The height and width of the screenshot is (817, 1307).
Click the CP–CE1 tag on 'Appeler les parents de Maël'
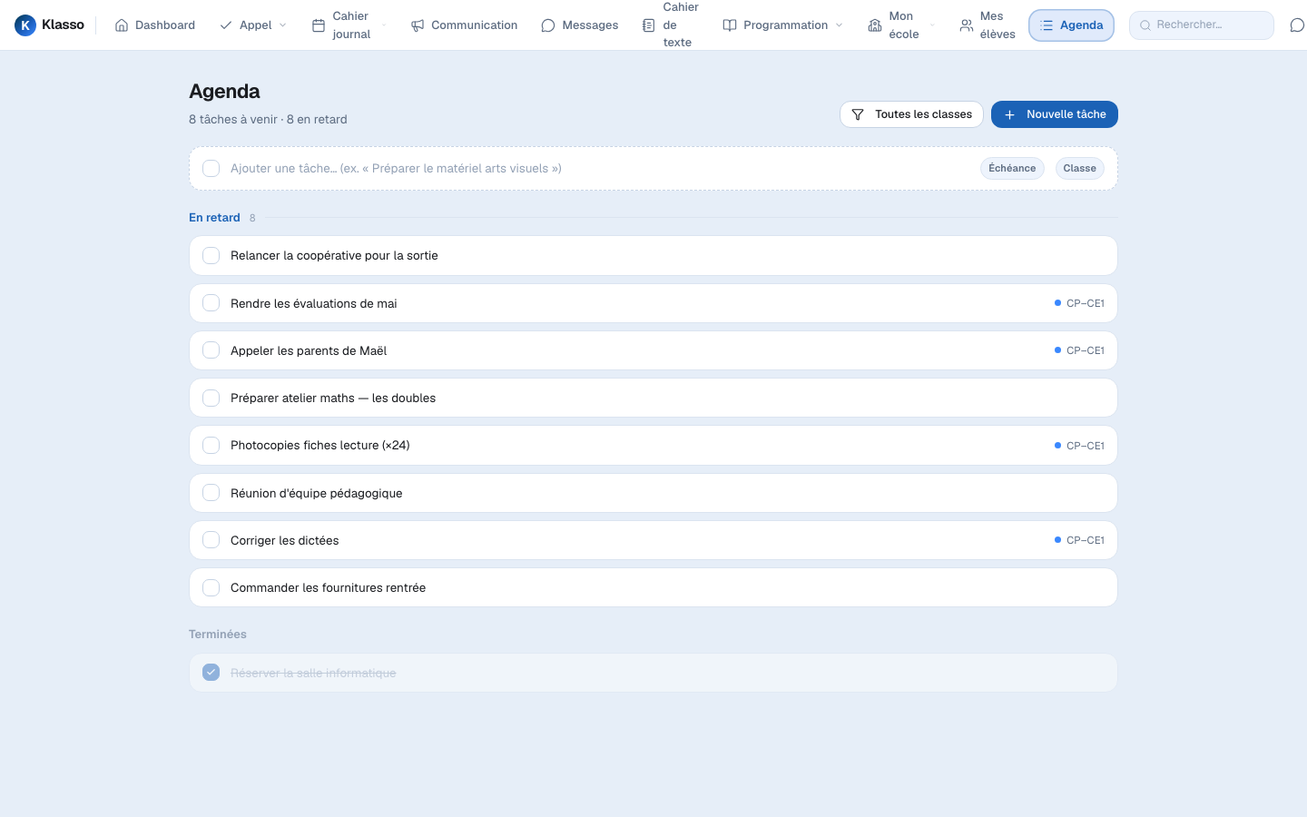coord(1079,350)
